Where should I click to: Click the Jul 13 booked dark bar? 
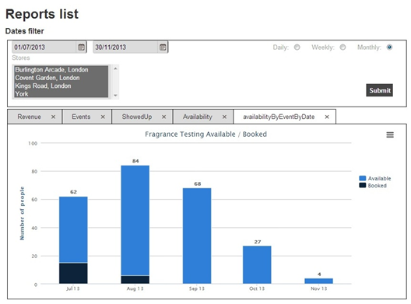click(x=73, y=274)
